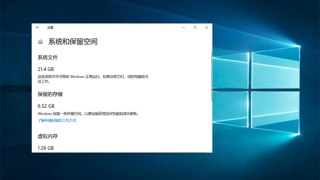This screenshot has width=320, height=180.
Task: Select the 系统文件 section label
Action: tap(47, 57)
